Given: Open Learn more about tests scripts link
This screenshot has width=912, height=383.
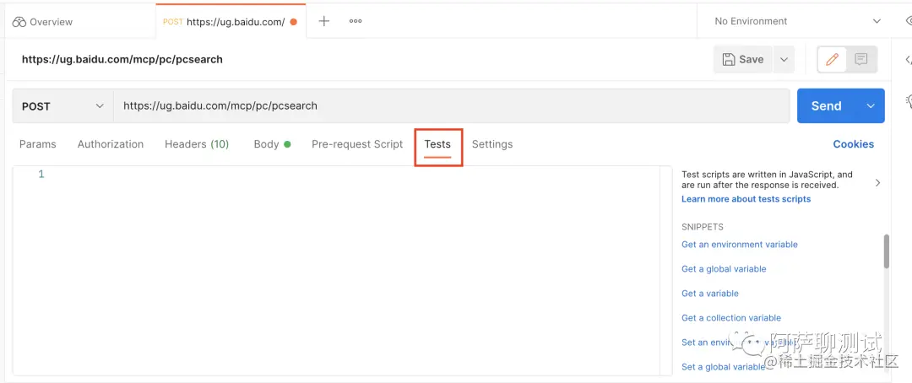Looking at the screenshot, I should [746, 199].
